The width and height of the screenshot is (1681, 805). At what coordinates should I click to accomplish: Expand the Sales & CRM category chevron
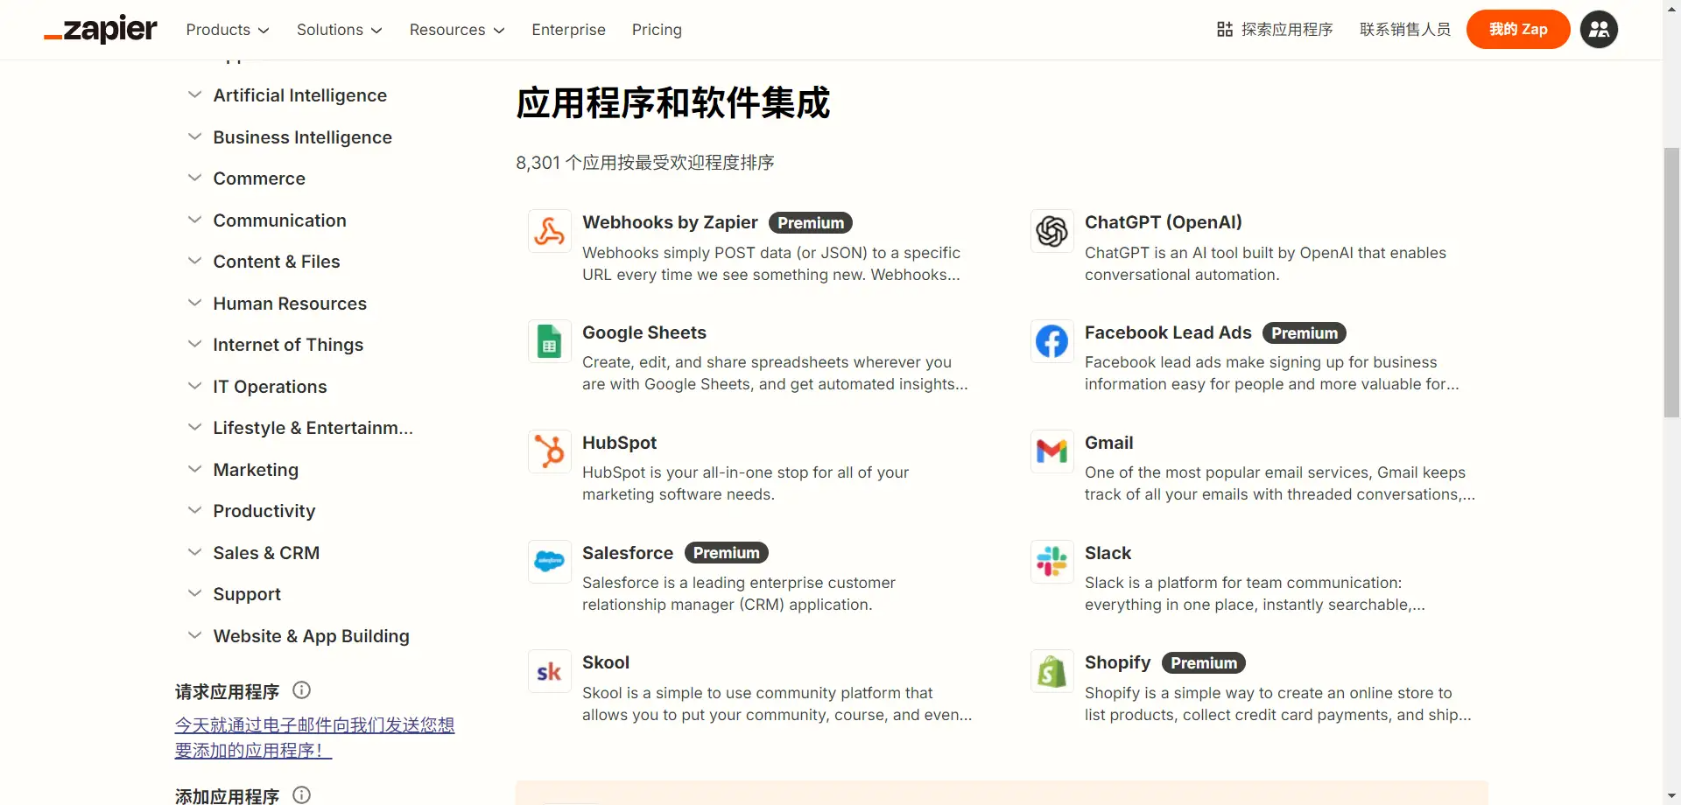point(194,552)
